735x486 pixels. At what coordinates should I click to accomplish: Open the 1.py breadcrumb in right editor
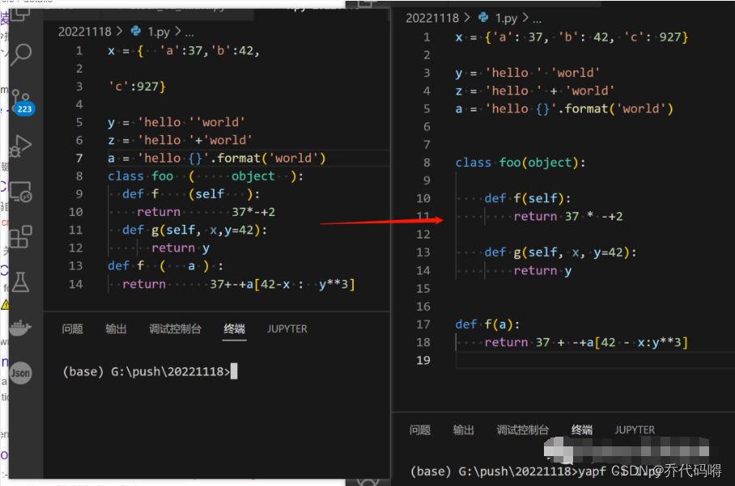tap(506, 18)
